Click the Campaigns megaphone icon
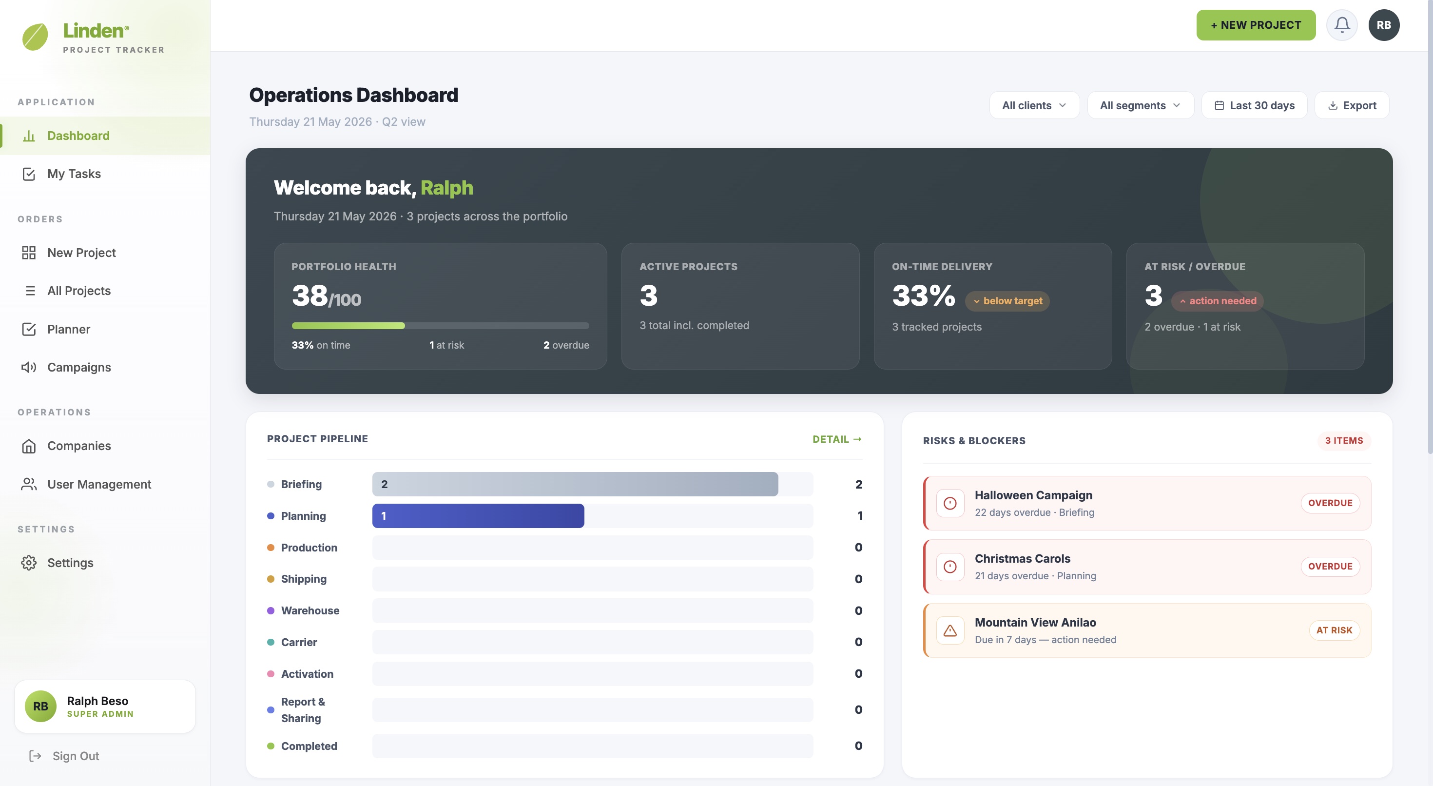 click(x=29, y=367)
